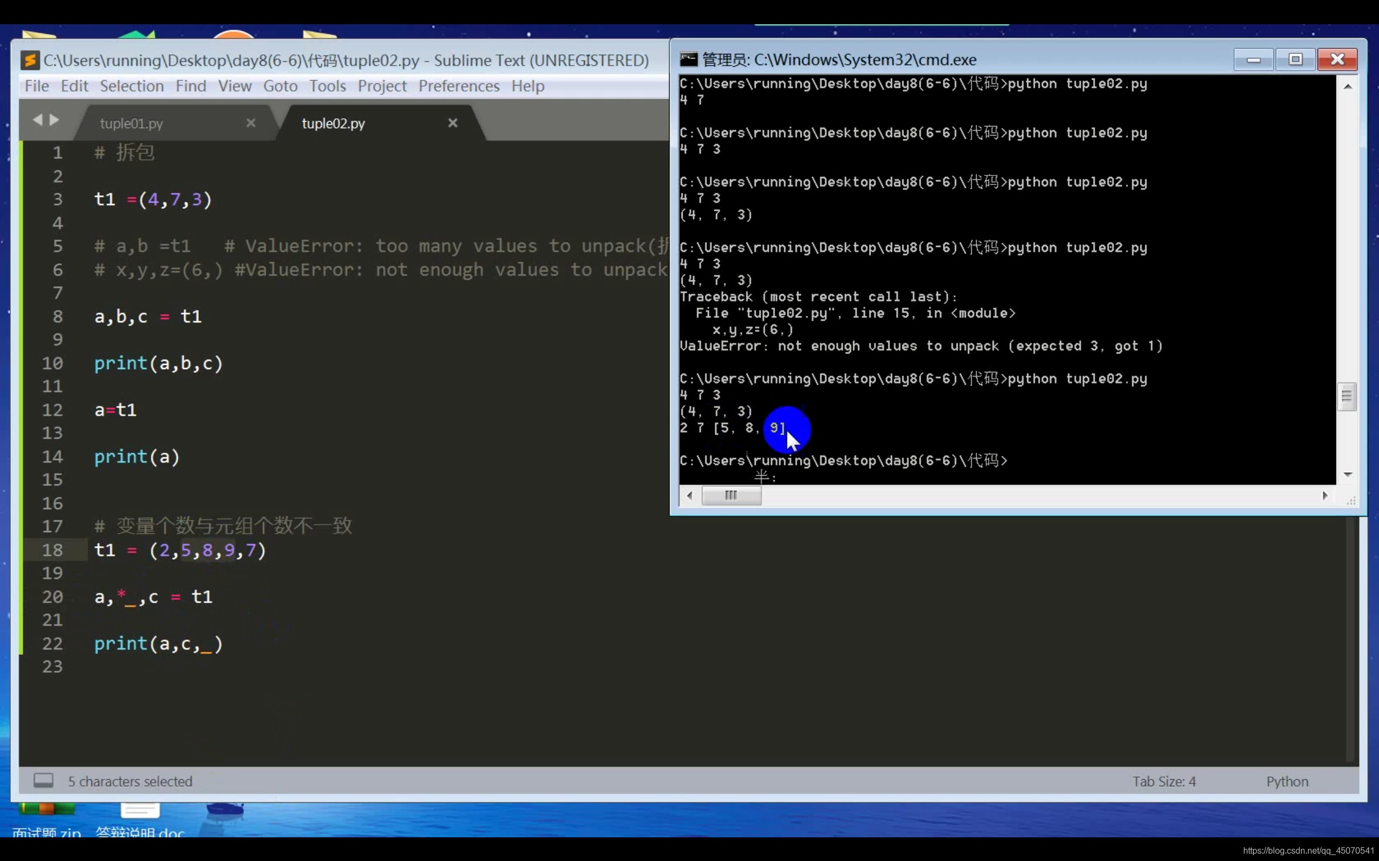The width and height of the screenshot is (1379, 861).
Task: Click tab navigation right arrow
Action: (x=55, y=119)
